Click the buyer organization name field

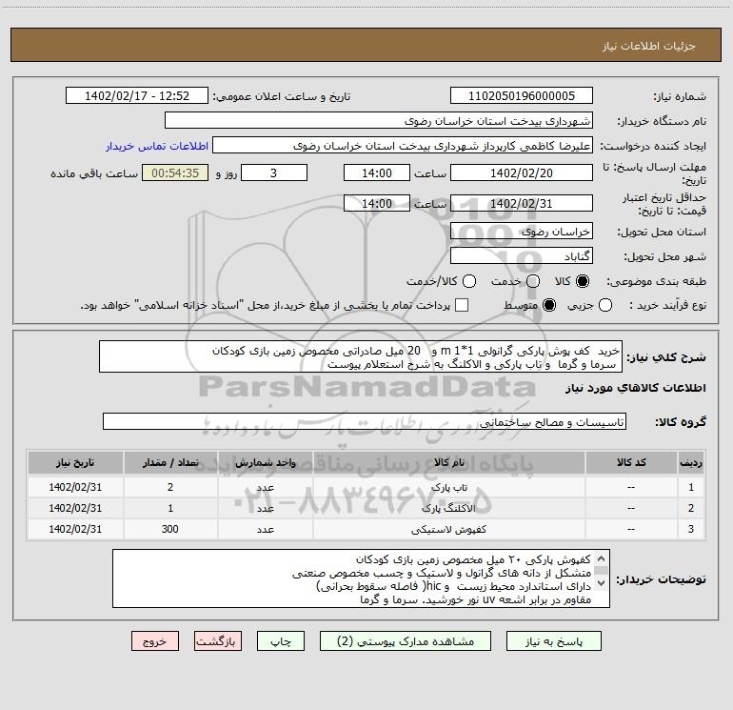(379, 121)
